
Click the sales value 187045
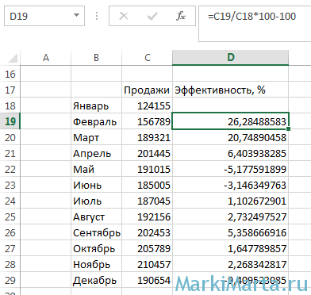click(x=147, y=201)
